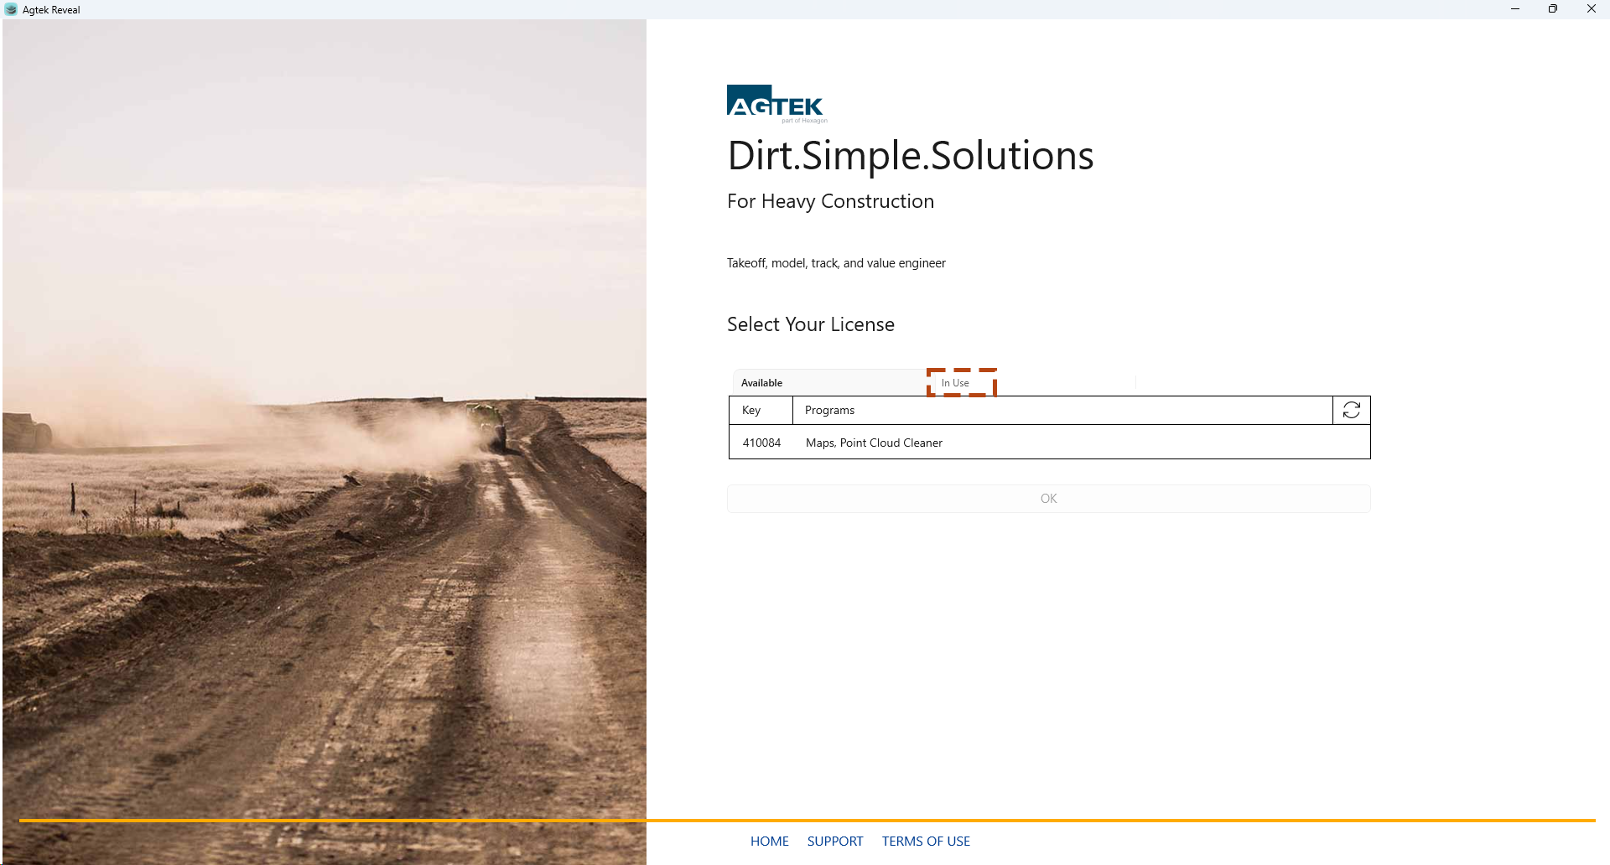The height and width of the screenshot is (865, 1610).
Task: Open the In Use licenses tab
Action: click(955, 383)
